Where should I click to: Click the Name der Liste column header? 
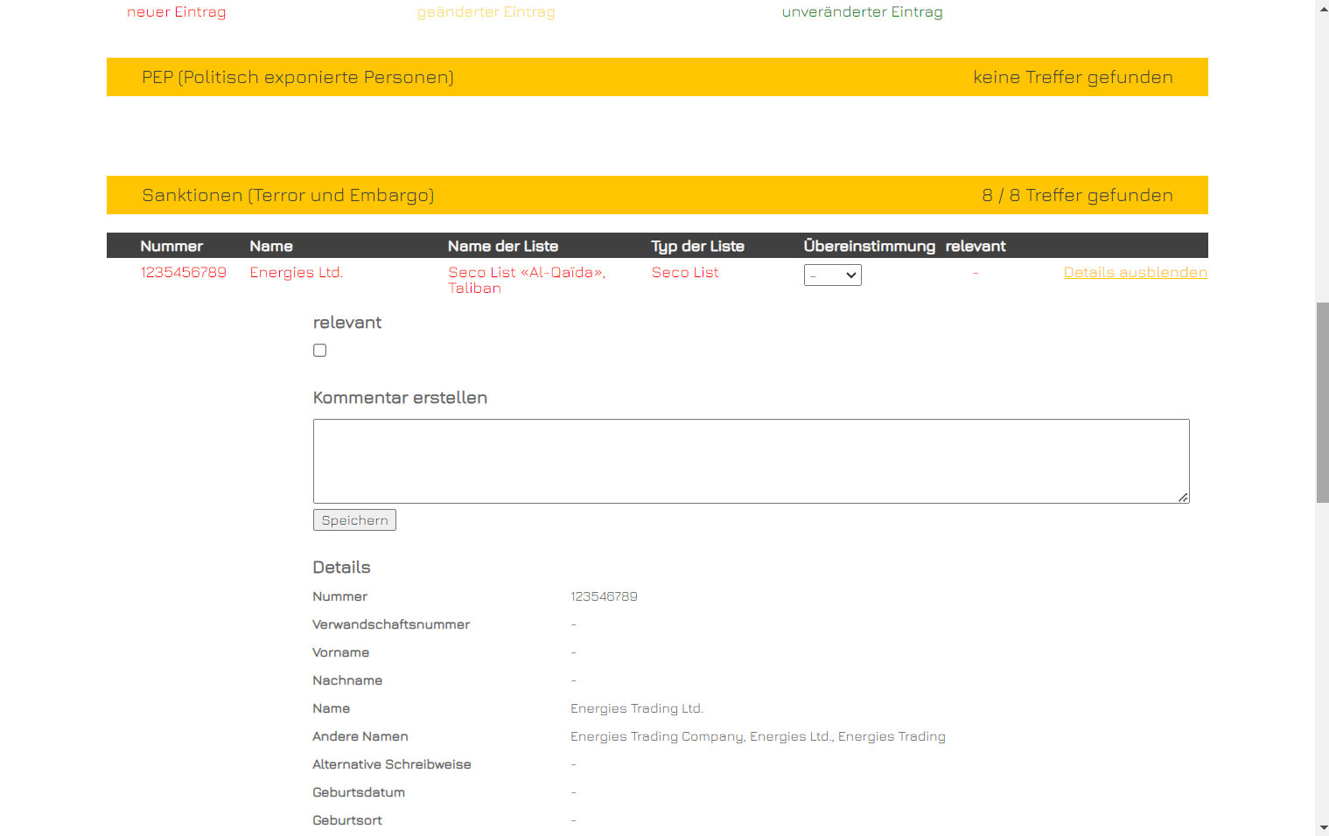click(502, 247)
